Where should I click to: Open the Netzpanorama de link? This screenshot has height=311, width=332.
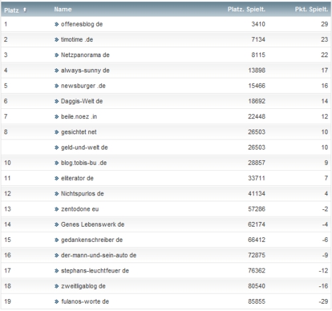(x=85, y=55)
